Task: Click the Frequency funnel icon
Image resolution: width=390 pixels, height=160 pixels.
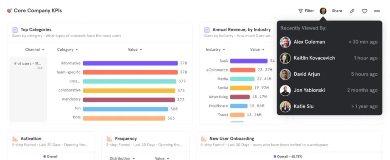Action: 109,139
